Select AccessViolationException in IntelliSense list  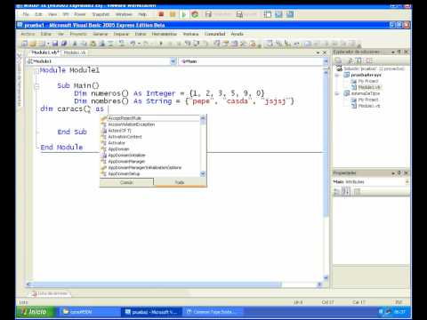tap(132, 124)
